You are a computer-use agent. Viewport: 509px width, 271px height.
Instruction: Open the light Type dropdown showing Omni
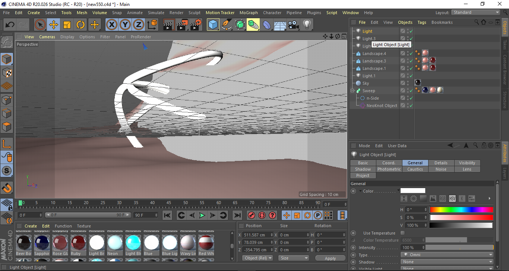tap(447, 255)
